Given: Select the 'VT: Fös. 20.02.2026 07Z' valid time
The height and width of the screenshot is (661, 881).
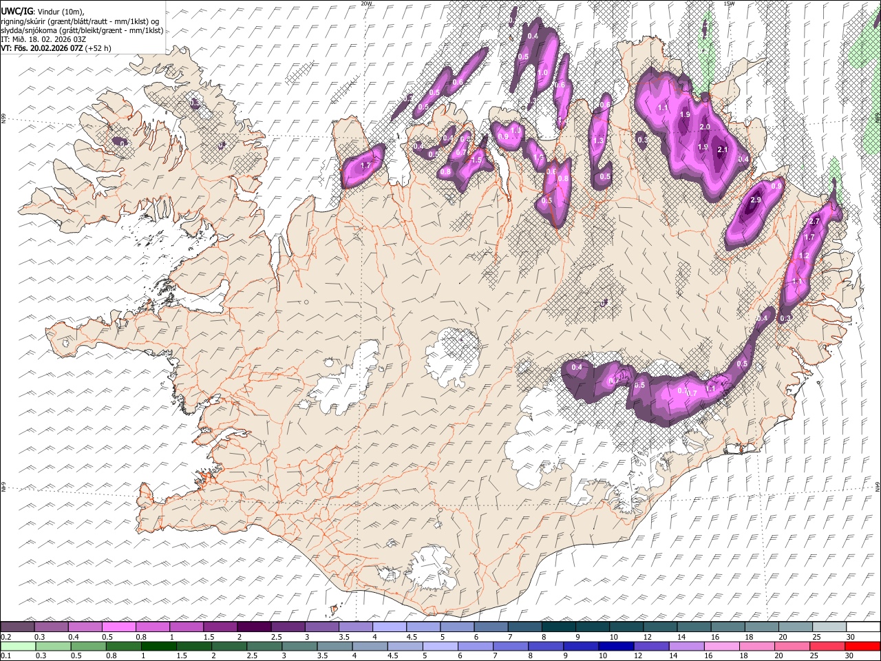Looking at the screenshot, I should coord(42,48).
